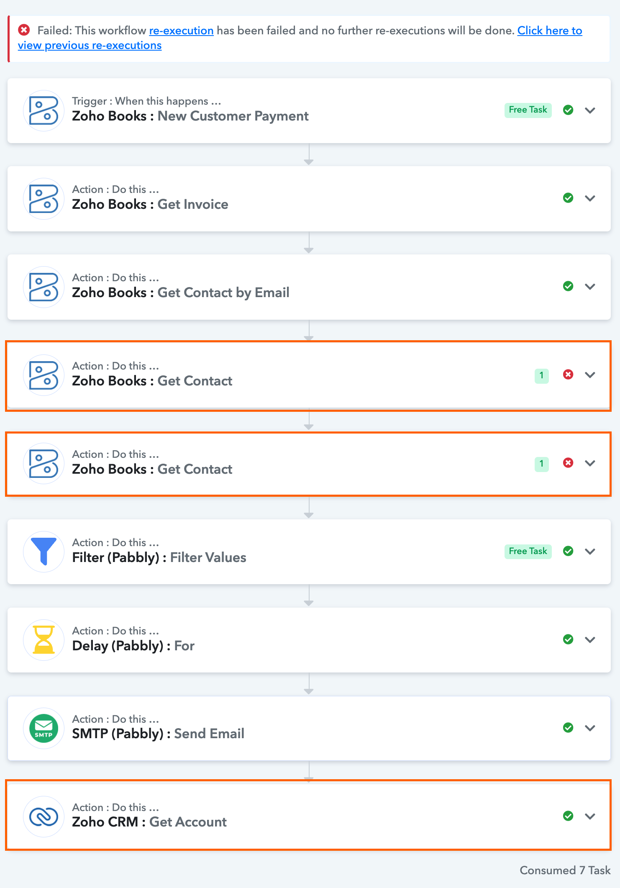
Task: Click the Zoho Books icon on Get Invoice step
Action: (x=44, y=199)
